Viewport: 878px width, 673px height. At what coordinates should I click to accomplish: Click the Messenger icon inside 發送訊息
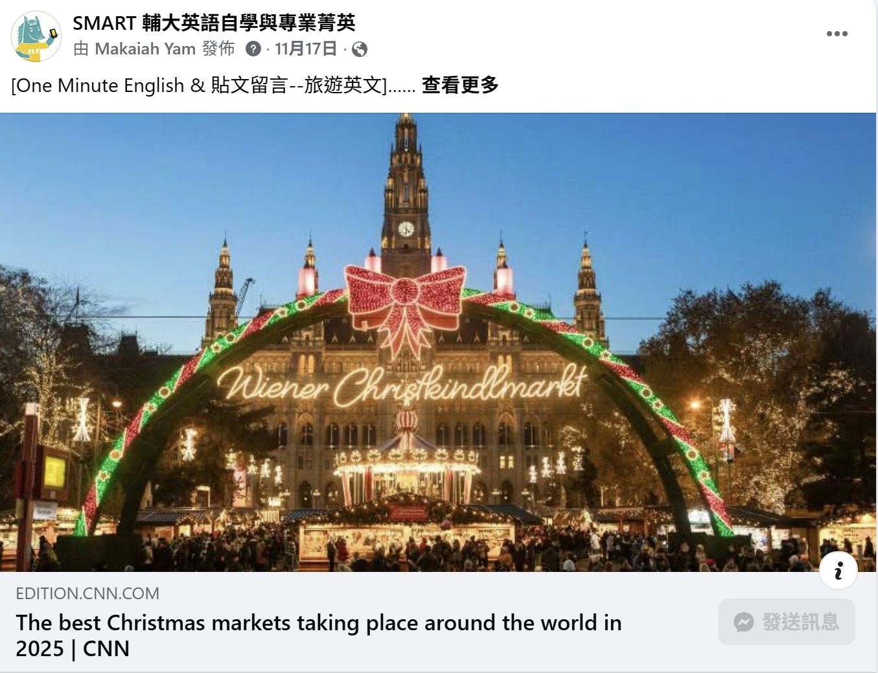[x=743, y=622]
